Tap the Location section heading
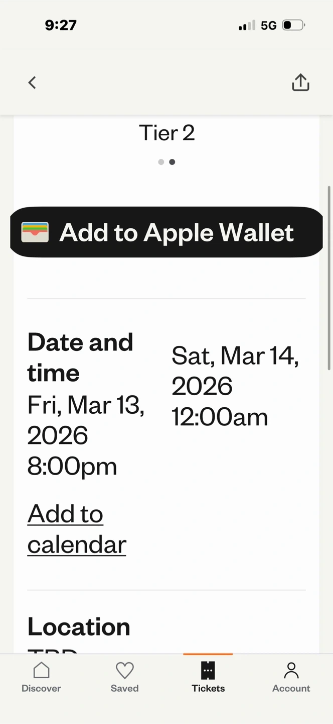 tap(79, 626)
